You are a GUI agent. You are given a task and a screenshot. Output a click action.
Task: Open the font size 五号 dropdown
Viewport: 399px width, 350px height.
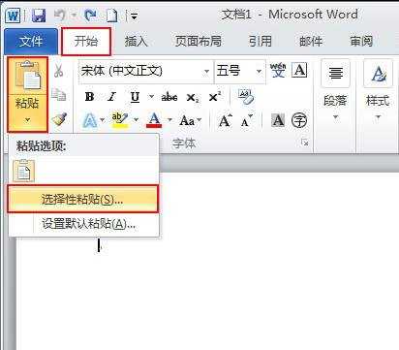pos(259,71)
